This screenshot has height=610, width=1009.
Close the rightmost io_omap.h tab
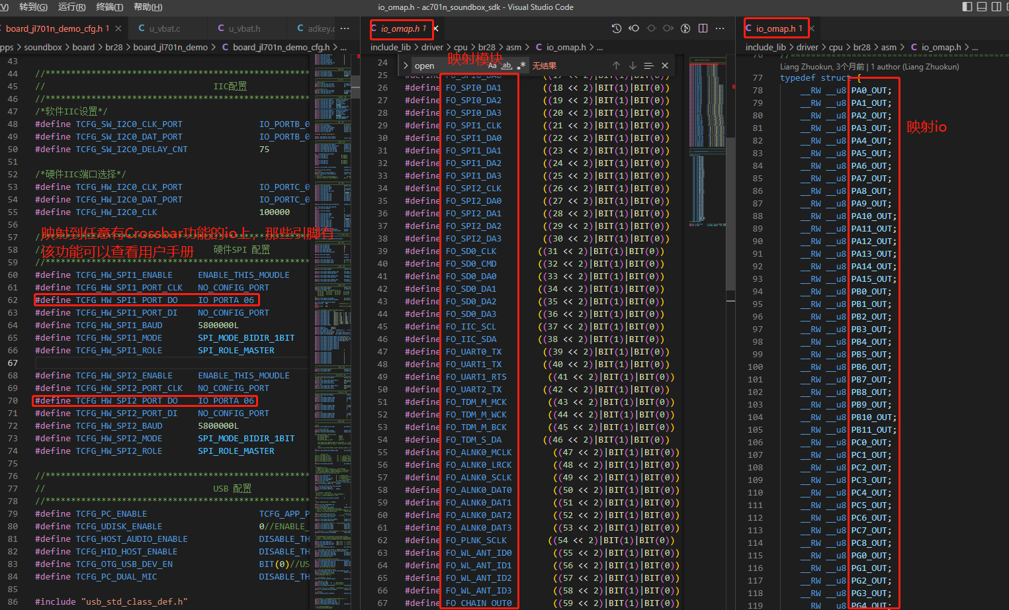(x=811, y=28)
